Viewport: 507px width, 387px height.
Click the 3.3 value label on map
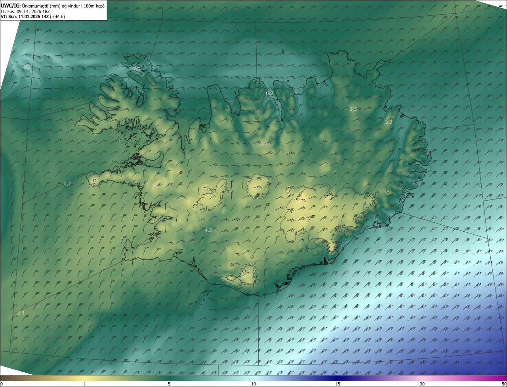click(353, 108)
